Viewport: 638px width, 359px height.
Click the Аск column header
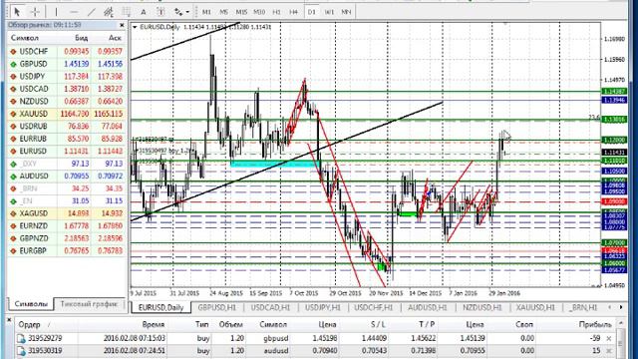(115, 38)
